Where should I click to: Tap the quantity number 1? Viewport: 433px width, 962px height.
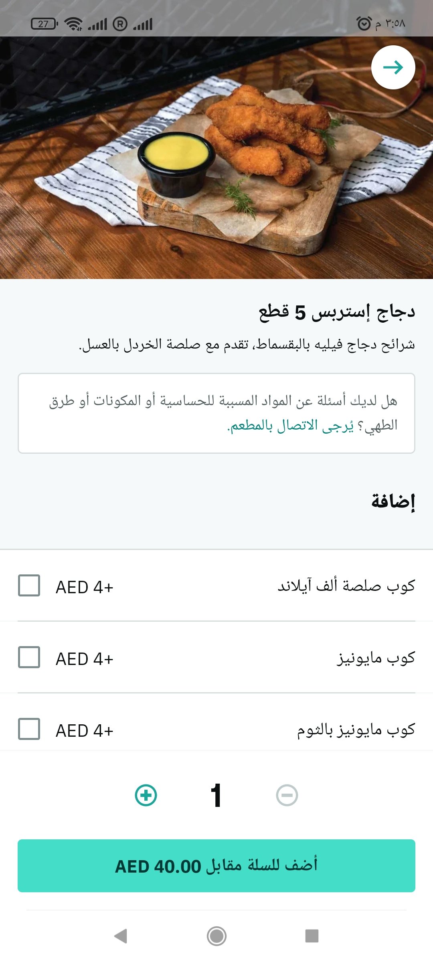pyautogui.click(x=216, y=795)
